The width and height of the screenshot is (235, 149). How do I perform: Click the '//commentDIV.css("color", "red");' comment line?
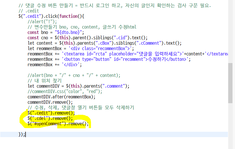[x=65, y=92]
